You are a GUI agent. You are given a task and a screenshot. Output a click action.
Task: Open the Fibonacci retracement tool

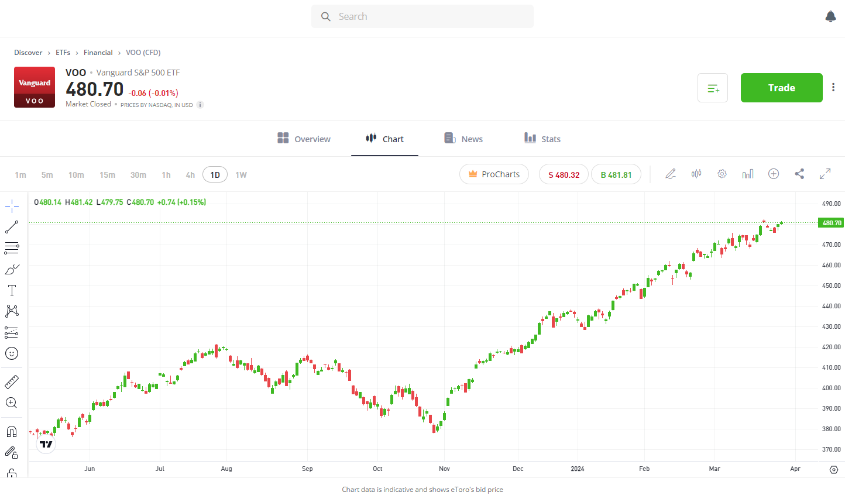point(12,248)
